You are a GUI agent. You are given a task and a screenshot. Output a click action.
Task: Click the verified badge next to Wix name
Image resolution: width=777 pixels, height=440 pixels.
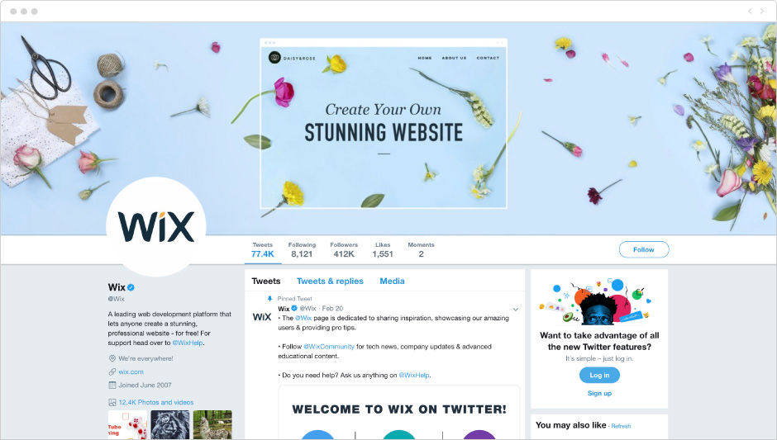[131, 287]
